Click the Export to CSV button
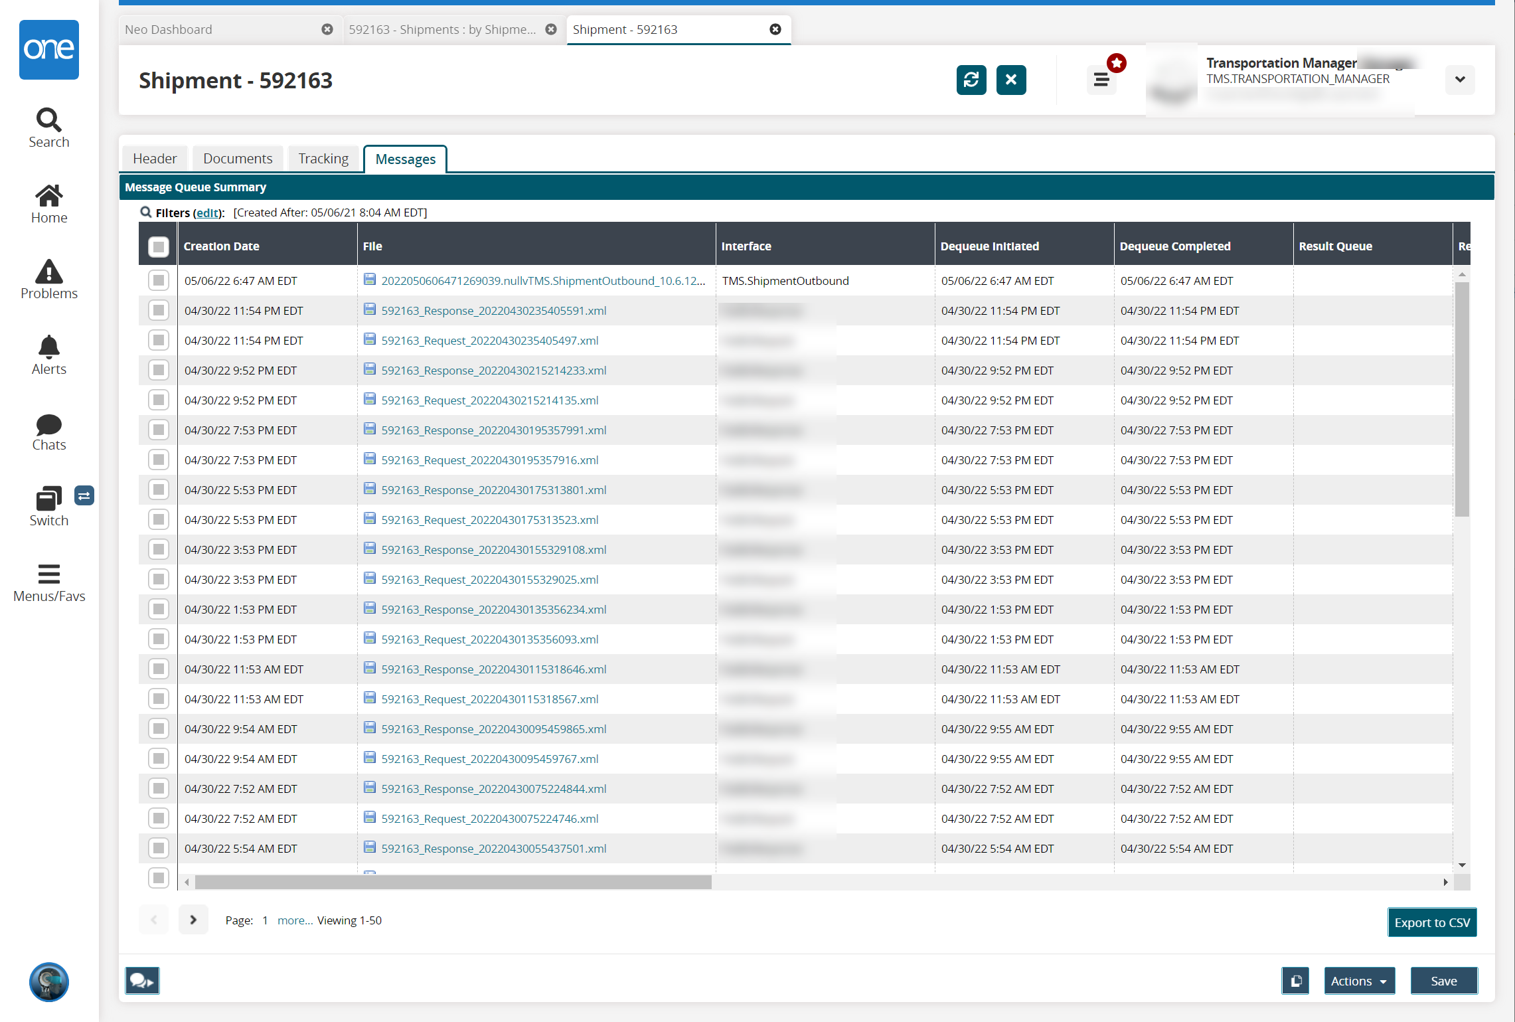 (x=1431, y=922)
